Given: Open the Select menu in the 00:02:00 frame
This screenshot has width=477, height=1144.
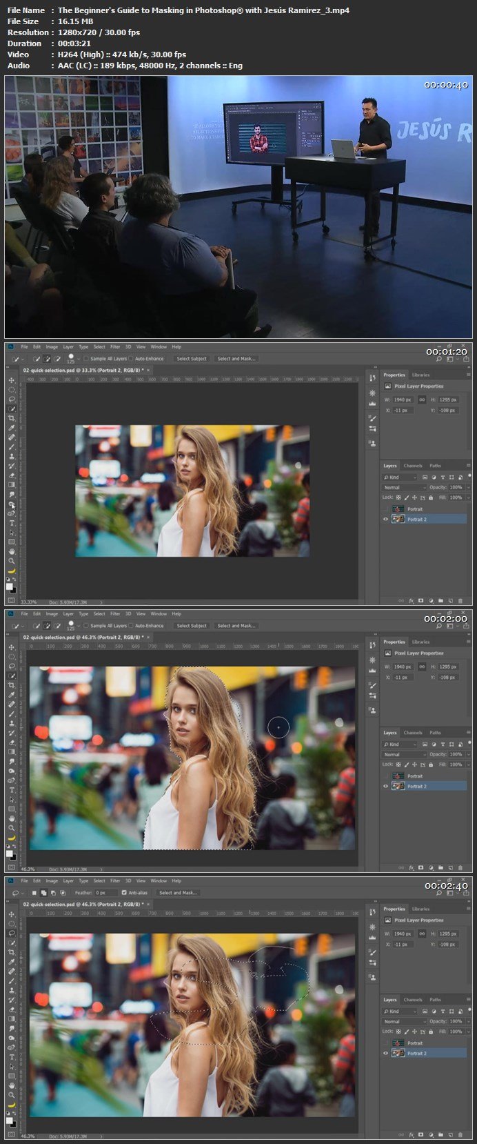Looking at the screenshot, I should pyautogui.click(x=99, y=613).
